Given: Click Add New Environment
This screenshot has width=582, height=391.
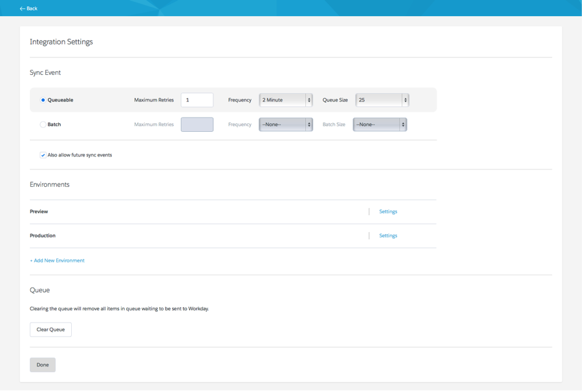Looking at the screenshot, I should (57, 260).
